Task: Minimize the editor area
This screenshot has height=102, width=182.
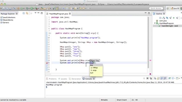Action: coord(146,13)
